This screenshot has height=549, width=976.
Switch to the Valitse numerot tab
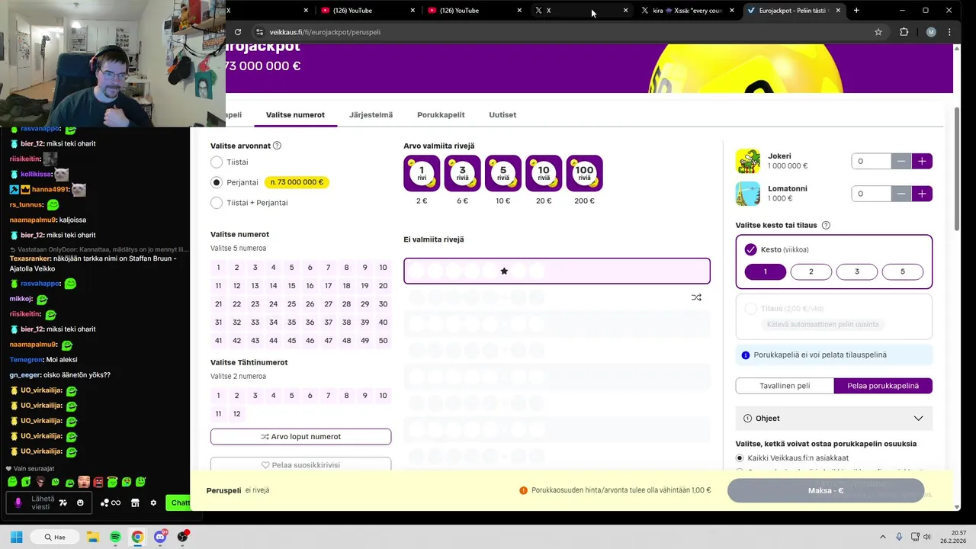295,115
